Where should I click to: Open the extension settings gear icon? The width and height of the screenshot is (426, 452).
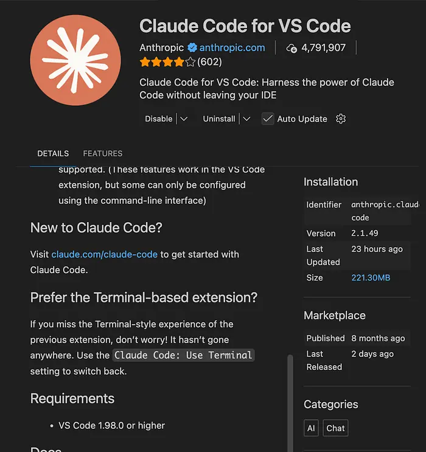[x=341, y=119]
